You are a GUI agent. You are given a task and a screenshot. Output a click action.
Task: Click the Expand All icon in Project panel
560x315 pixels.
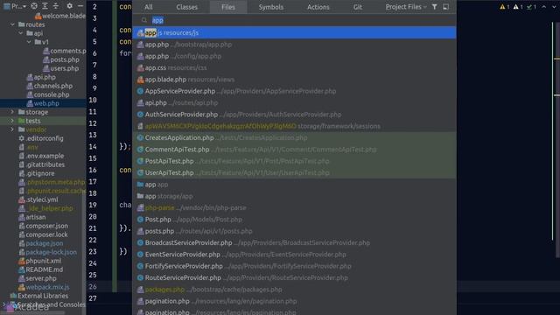coord(45,6)
